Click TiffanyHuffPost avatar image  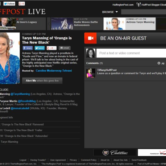[x=91, y=73]
